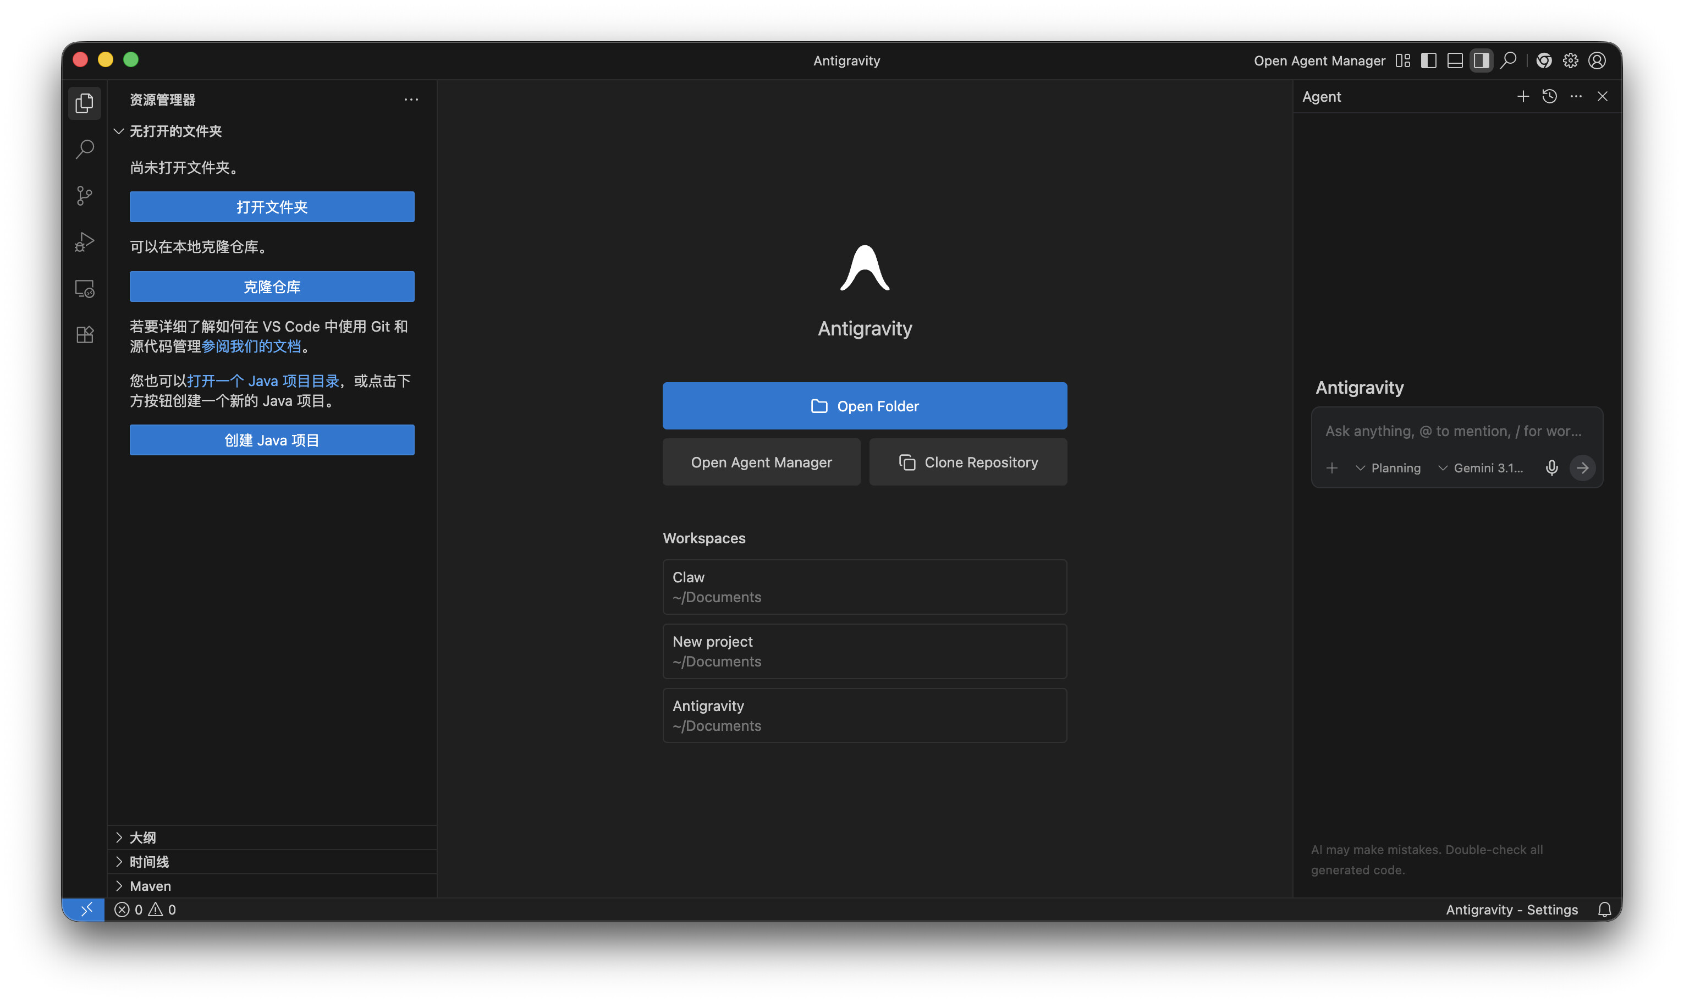The image size is (1684, 1003).
Task: Open the Planning mode dropdown
Action: tap(1388, 468)
